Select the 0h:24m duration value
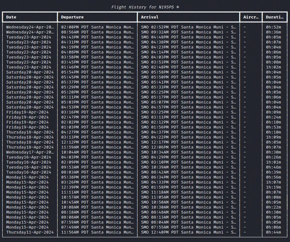 (x=273, y=117)
